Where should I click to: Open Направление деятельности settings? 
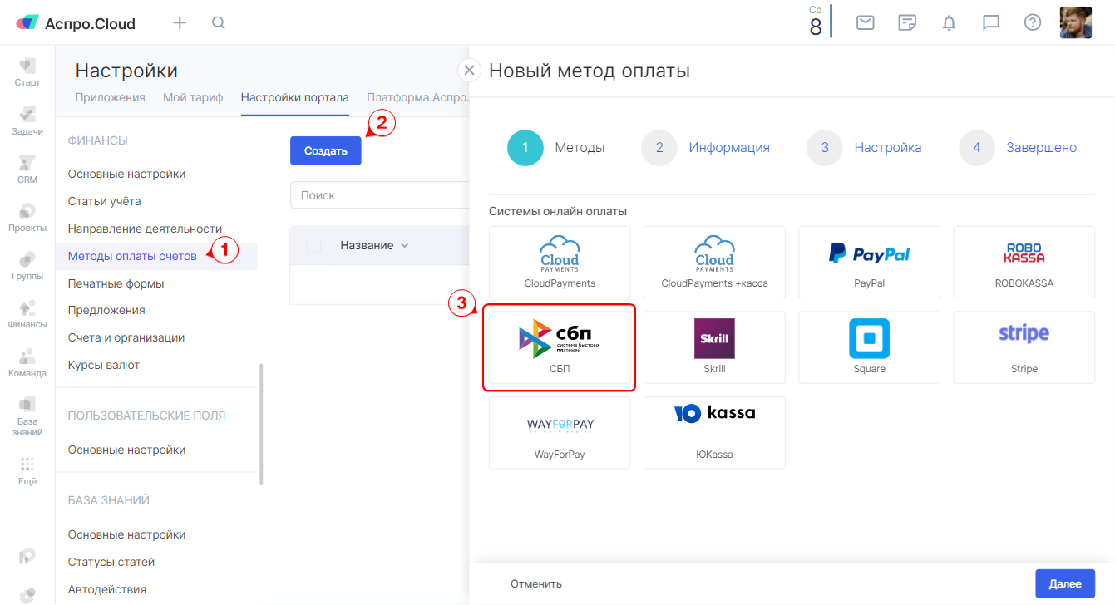[145, 229]
